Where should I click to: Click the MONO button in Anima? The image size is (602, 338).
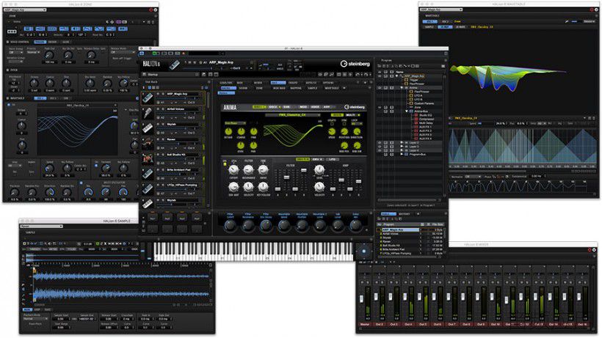(x=337, y=115)
